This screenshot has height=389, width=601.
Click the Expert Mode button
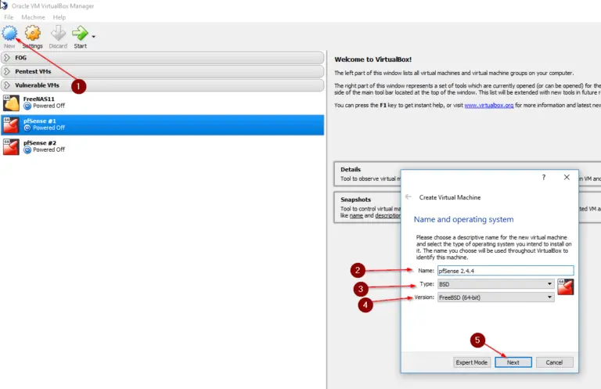pos(471,362)
